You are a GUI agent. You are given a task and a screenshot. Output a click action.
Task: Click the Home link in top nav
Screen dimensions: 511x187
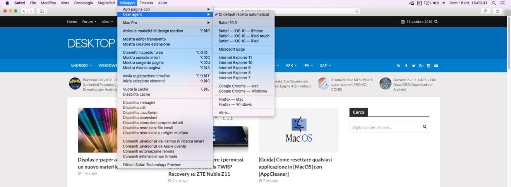[x=72, y=22]
